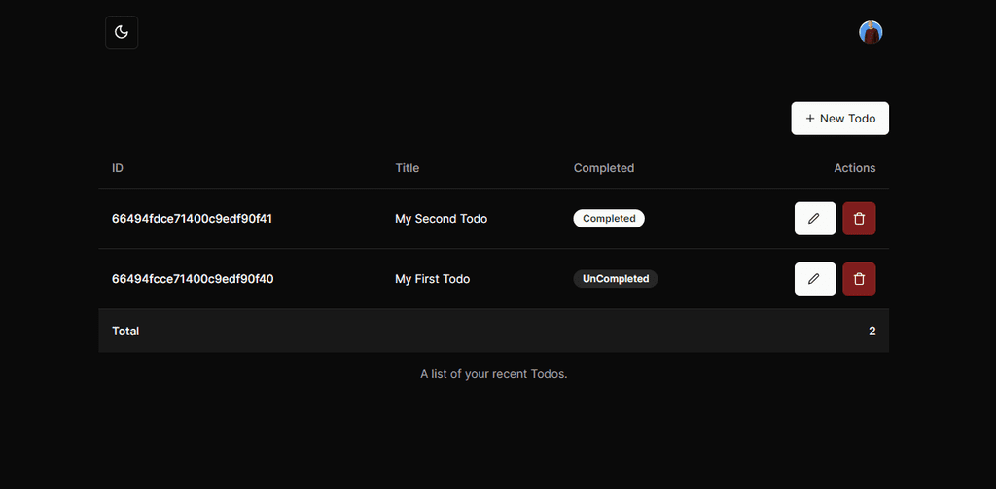Click the todos list caption text
The width and height of the screenshot is (996, 489).
coord(493,374)
